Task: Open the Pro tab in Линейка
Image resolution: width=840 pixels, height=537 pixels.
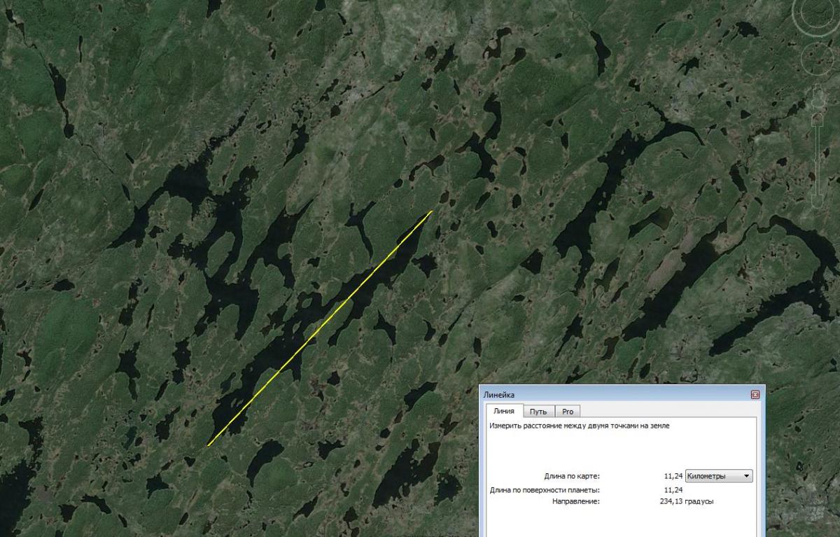Action: [x=568, y=412]
